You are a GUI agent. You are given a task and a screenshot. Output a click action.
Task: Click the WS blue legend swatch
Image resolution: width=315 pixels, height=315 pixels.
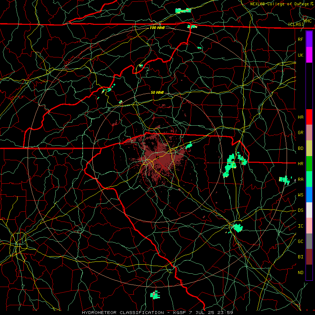[309, 195]
